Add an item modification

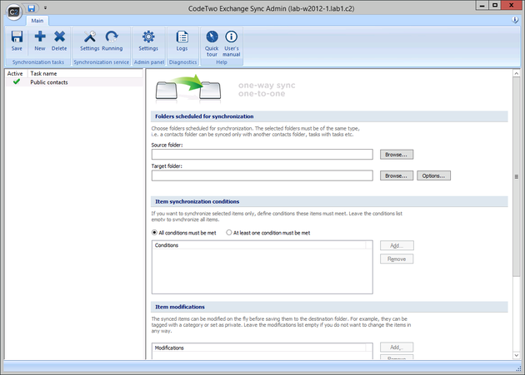pyautogui.click(x=397, y=348)
